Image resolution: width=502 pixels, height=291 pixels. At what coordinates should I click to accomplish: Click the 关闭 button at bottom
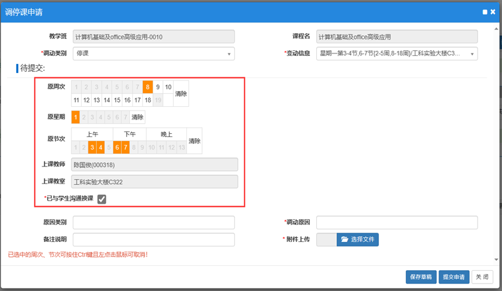click(481, 277)
